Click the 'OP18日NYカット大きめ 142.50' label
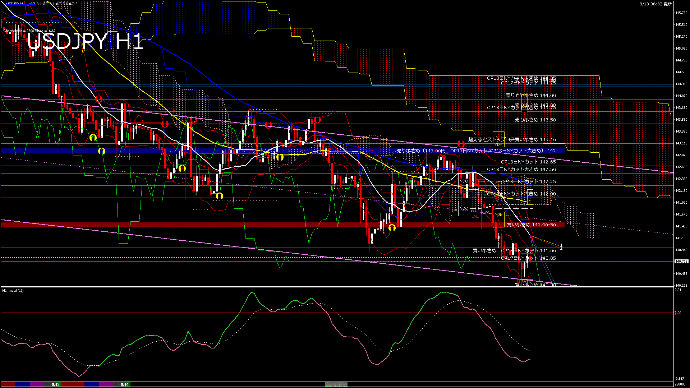The width and height of the screenshot is (690, 388). (521, 170)
